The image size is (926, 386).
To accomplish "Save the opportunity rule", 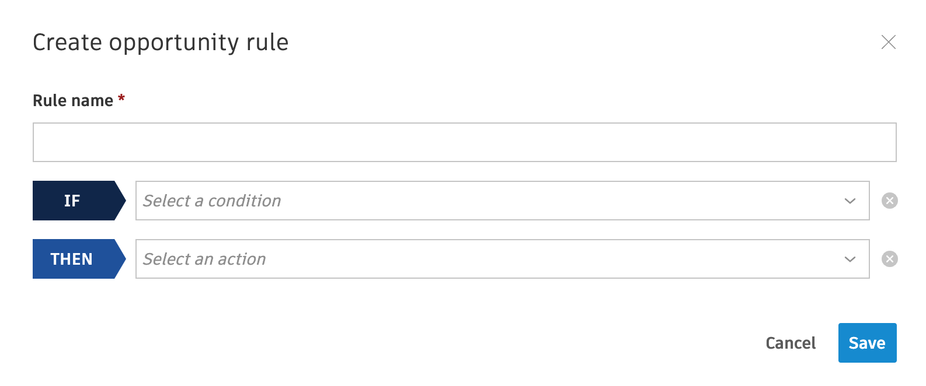I will coord(867,343).
